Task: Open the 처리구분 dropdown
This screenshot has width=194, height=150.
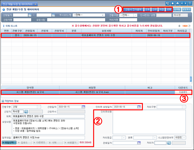Action: (171, 107)
